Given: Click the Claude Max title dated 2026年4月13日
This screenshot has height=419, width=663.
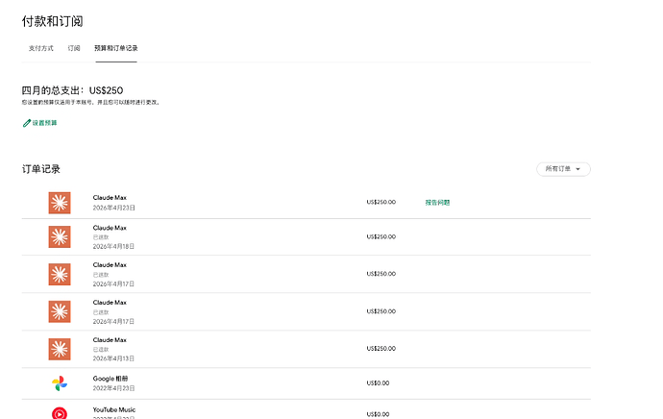Looking at the screenshot, I should click(110, 340).
